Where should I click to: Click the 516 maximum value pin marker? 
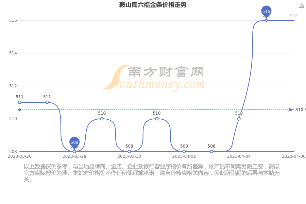pyautogui.click(x=266, y=12)
